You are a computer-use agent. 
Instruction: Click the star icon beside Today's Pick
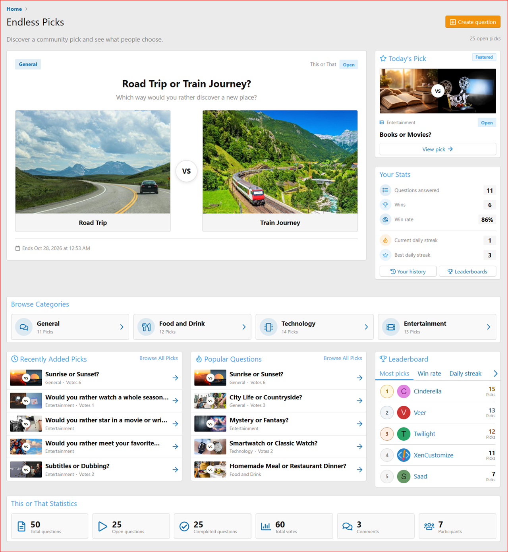click(383, 59)
